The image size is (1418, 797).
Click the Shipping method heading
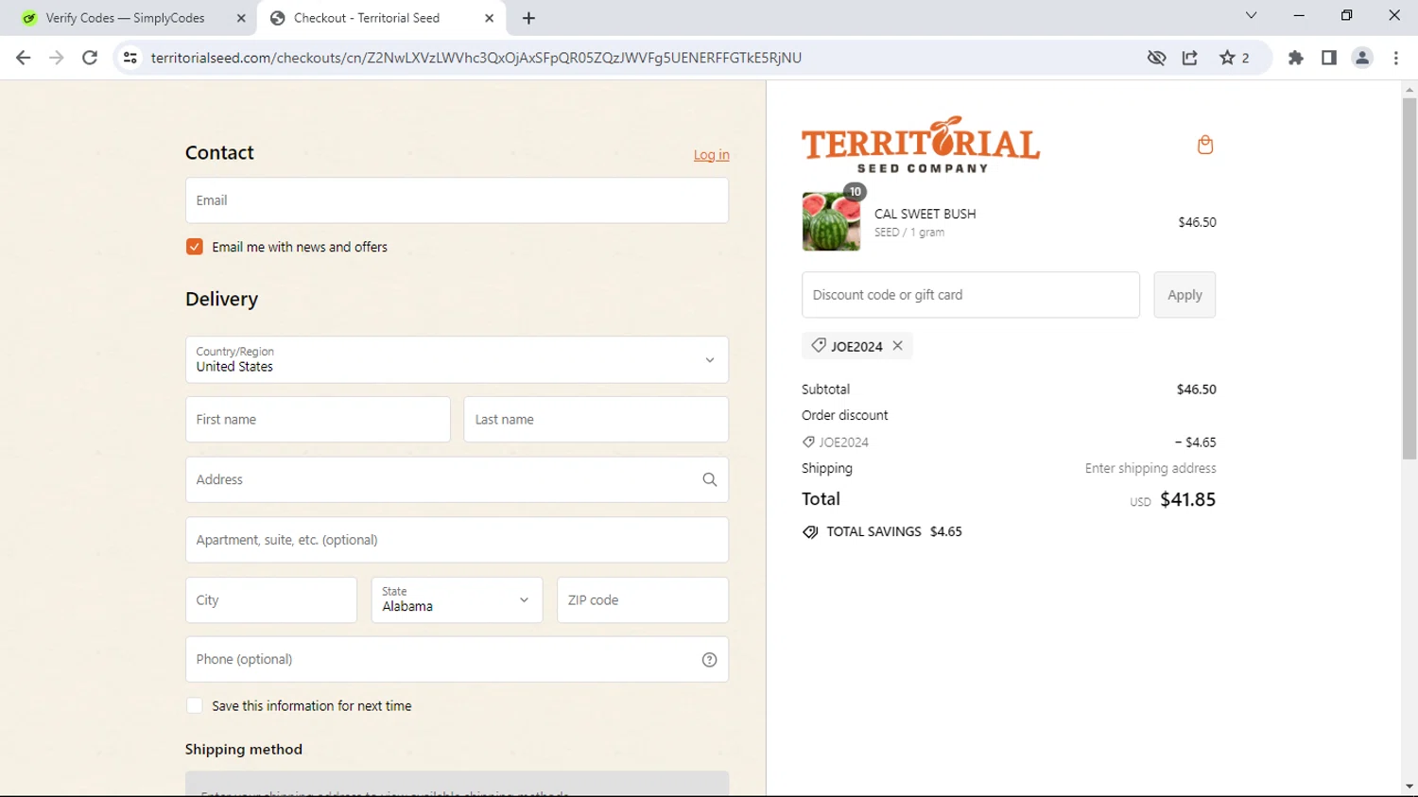pyautogui.click(x=244, y=749)
